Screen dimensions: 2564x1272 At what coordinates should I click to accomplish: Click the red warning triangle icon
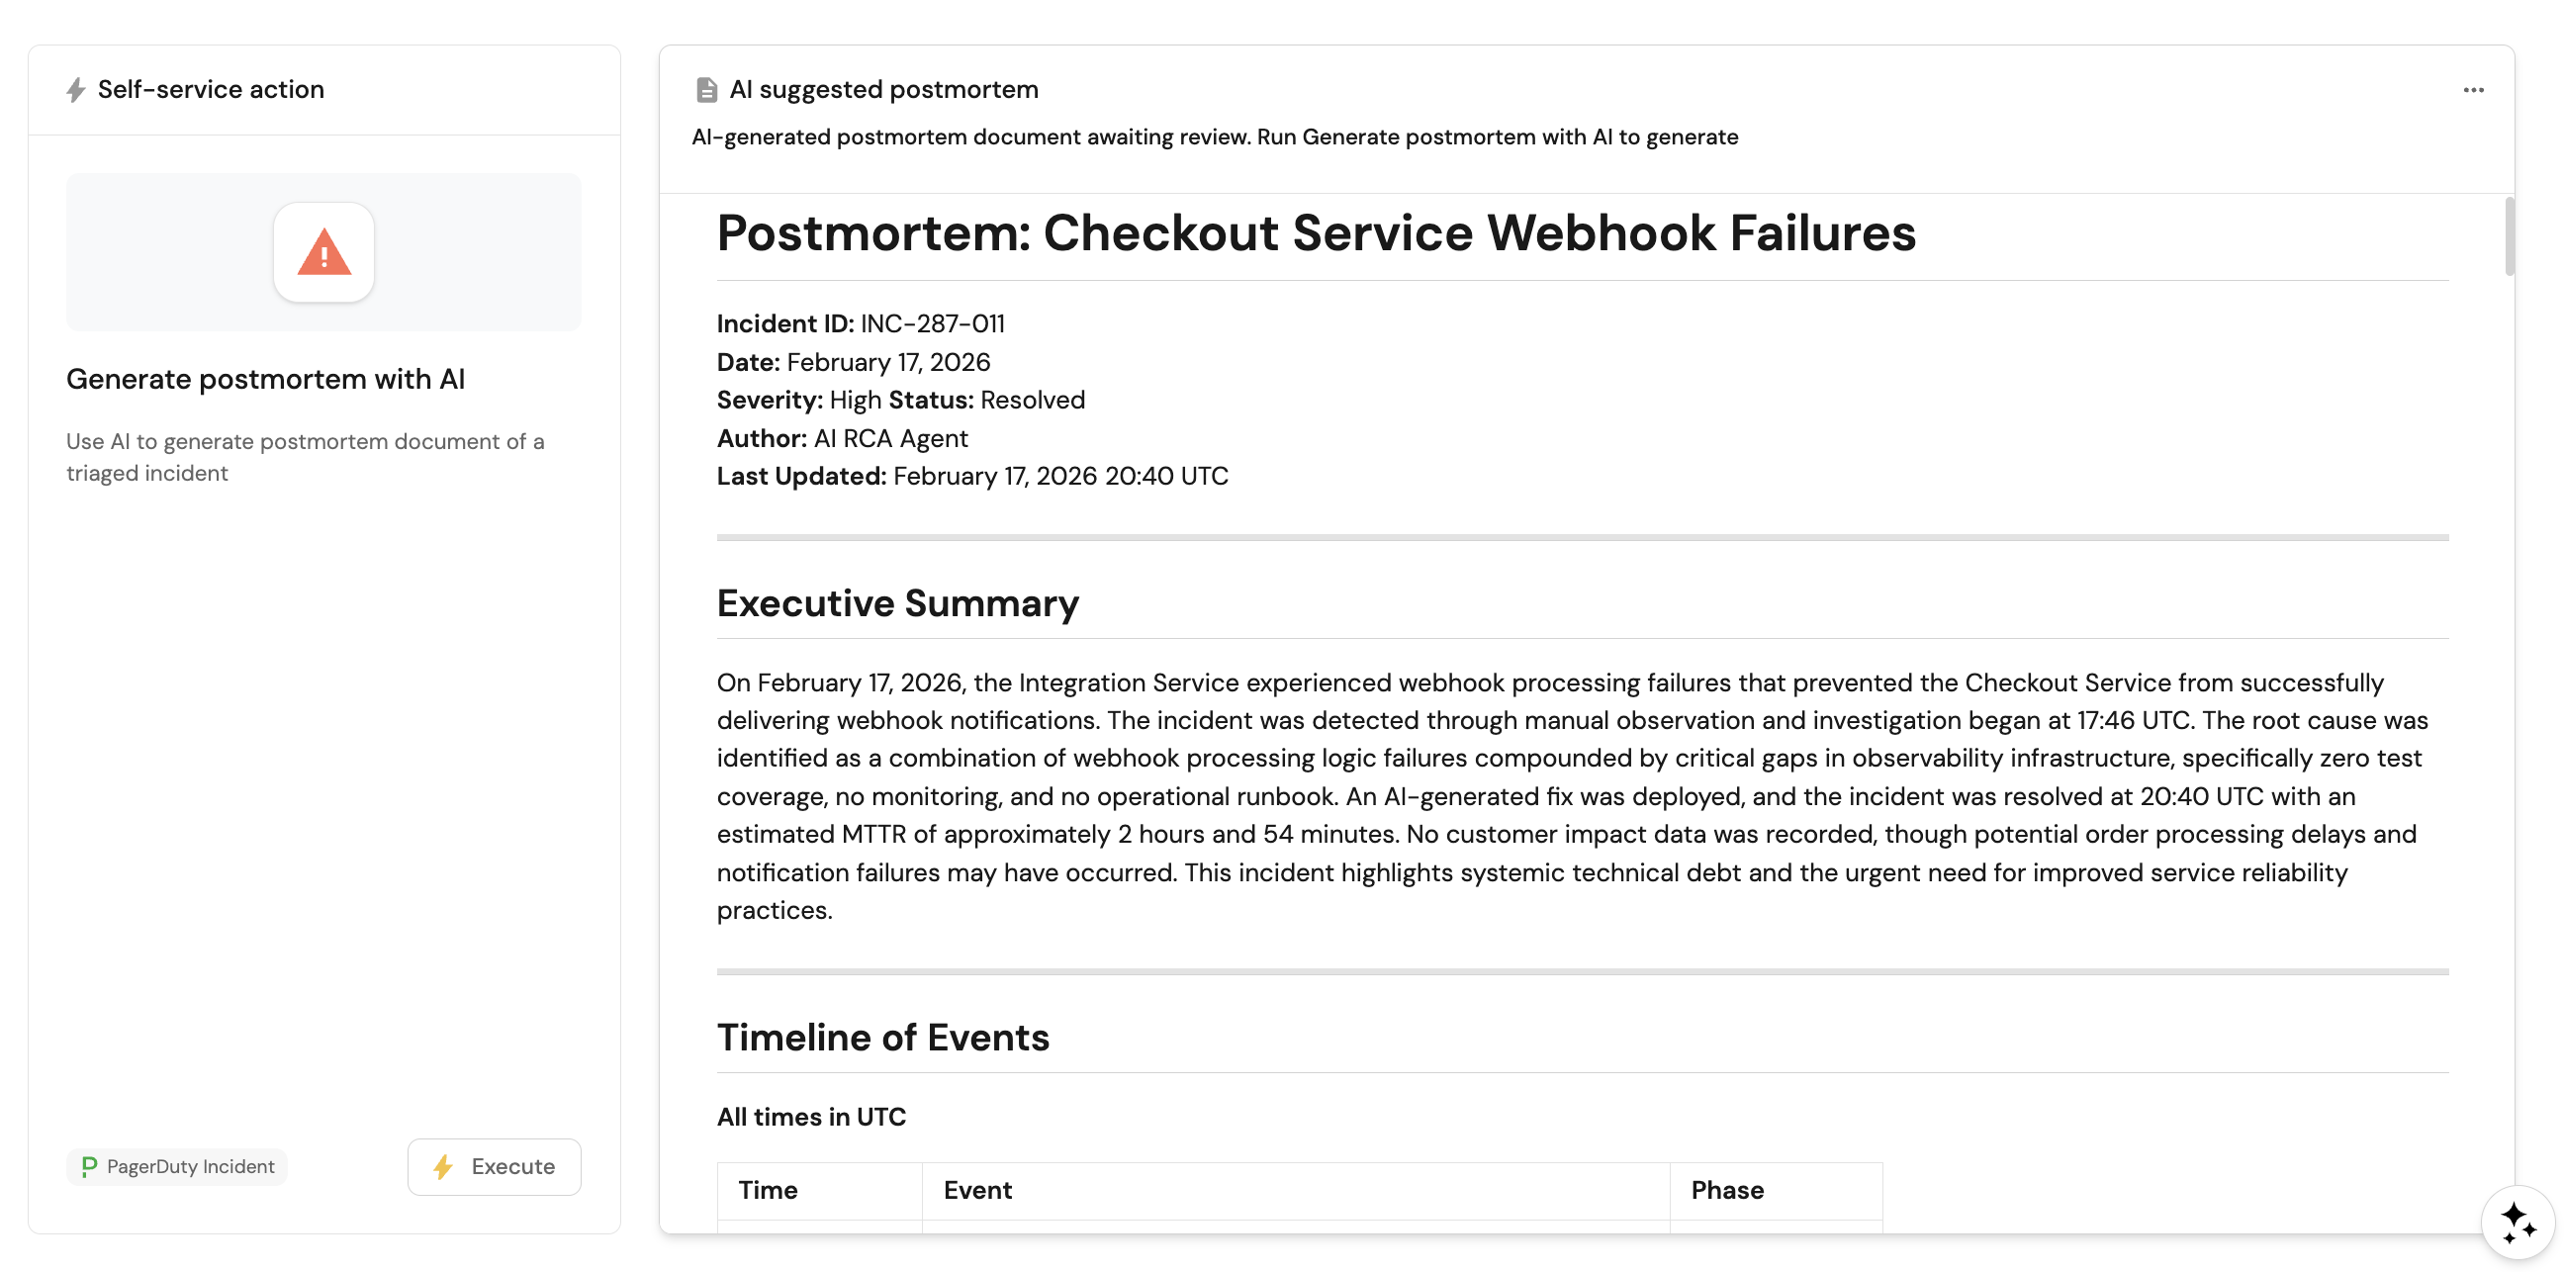point(323,253)
